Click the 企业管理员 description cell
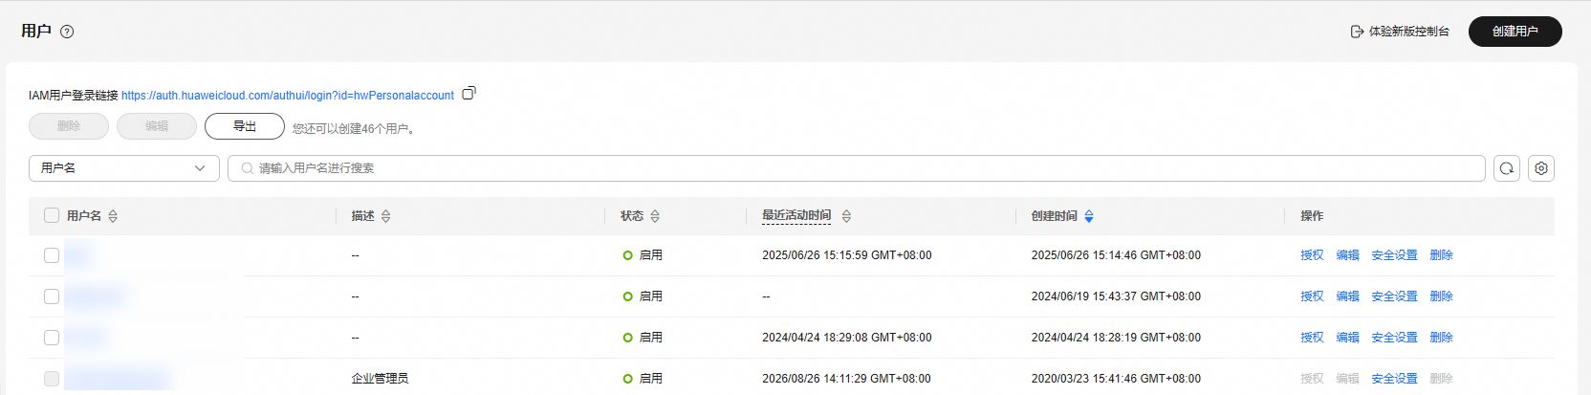Viewport: 1591px width, 395px height. [380, 379]
